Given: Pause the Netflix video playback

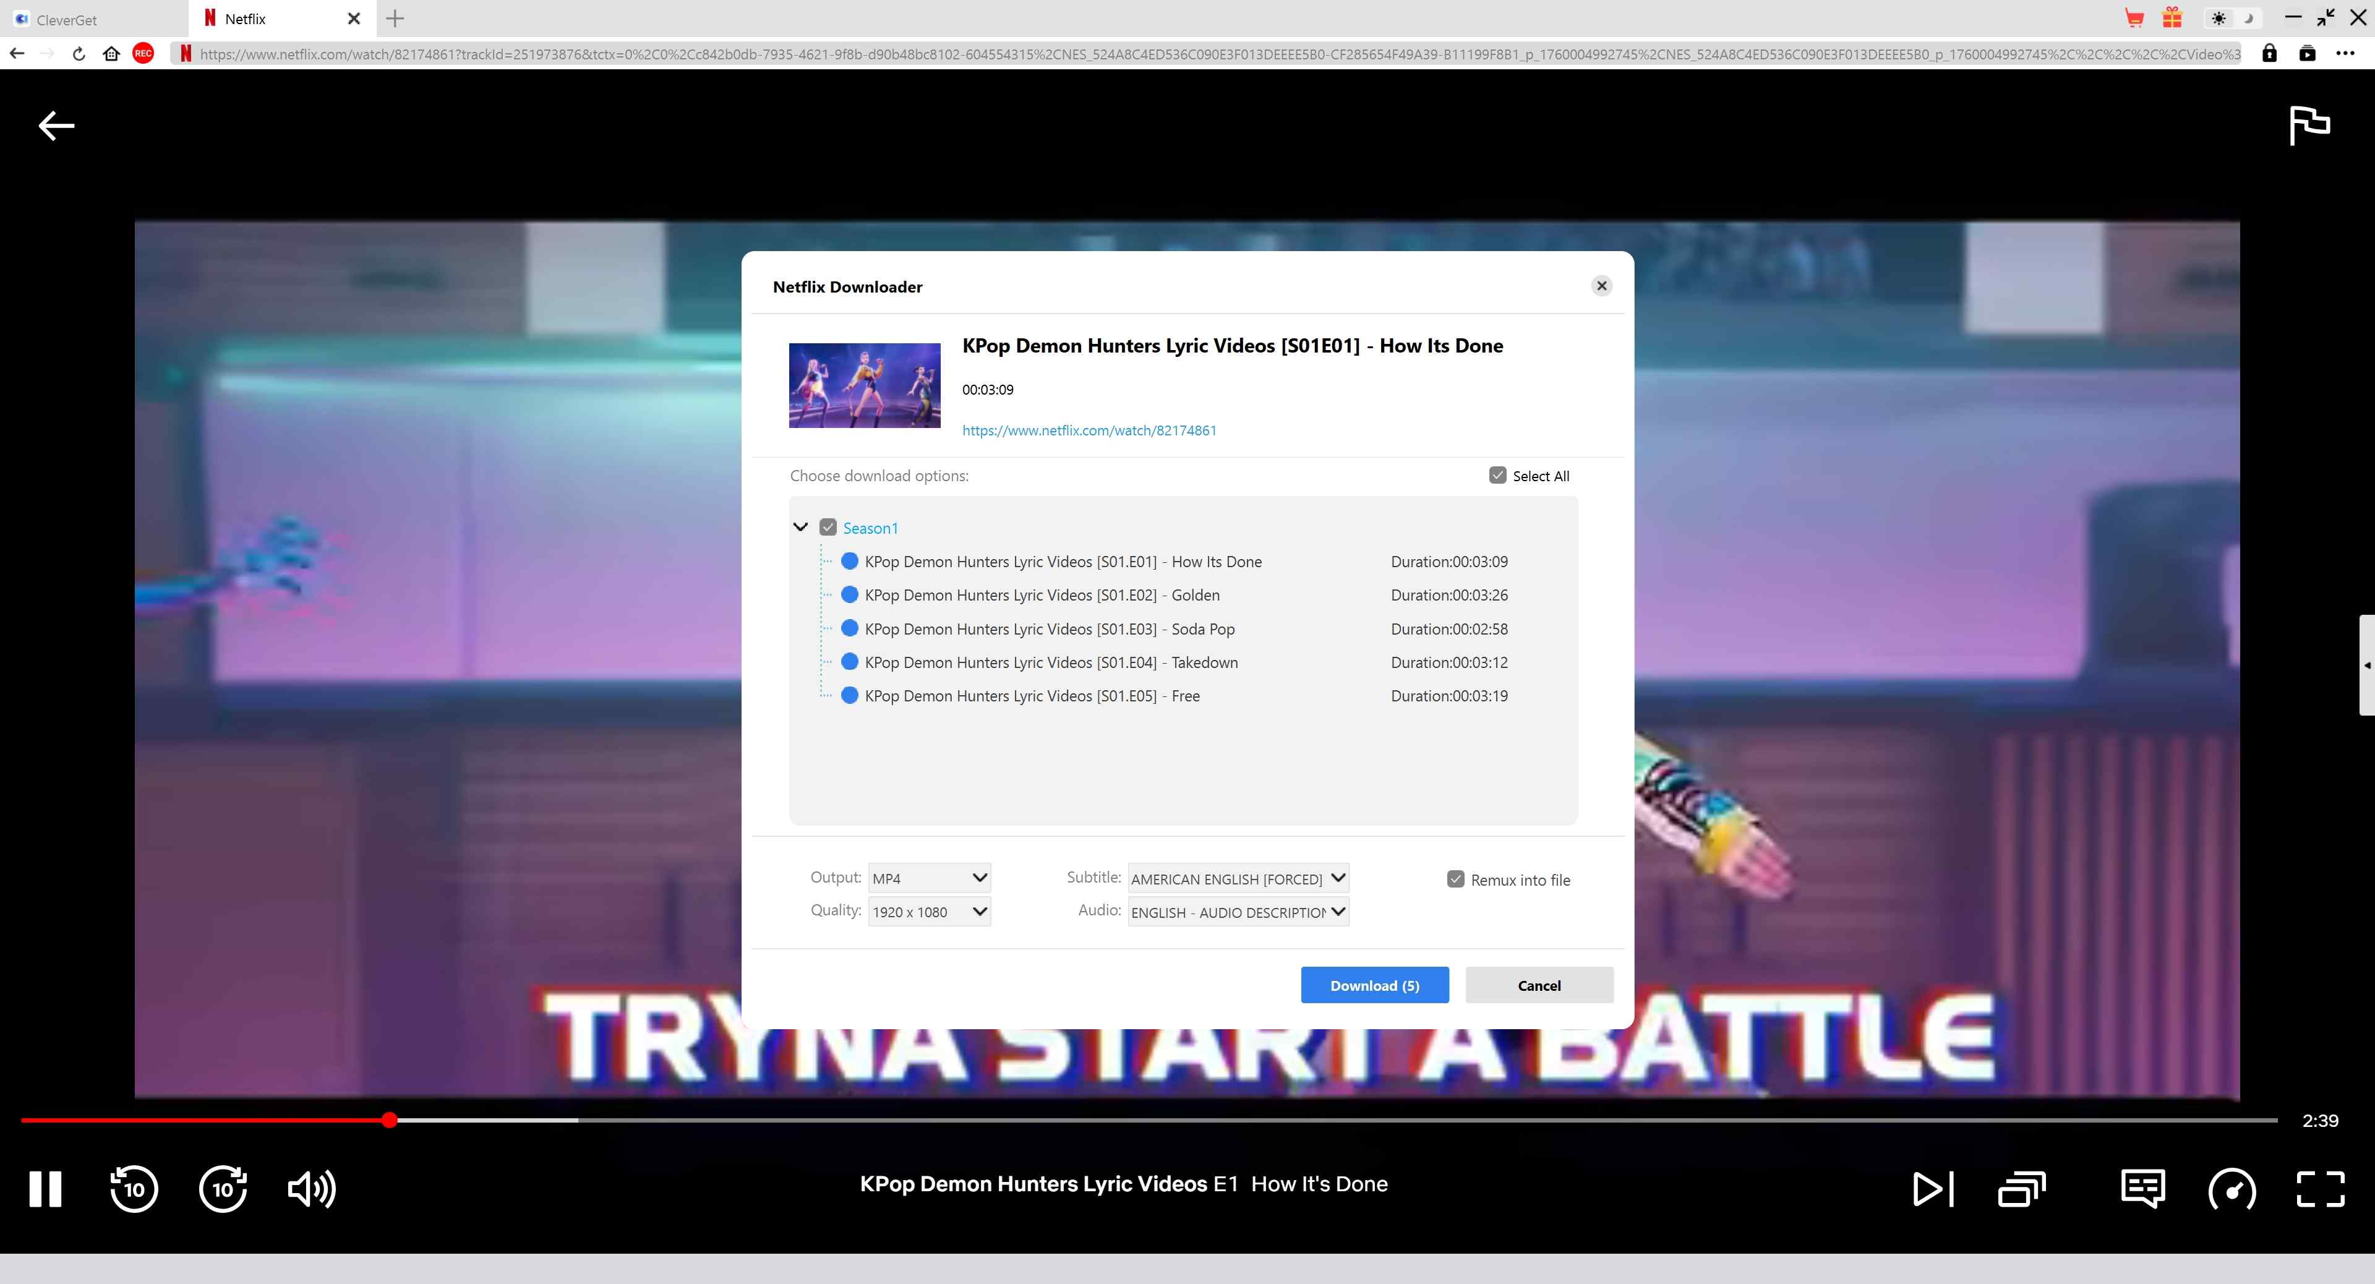Looking at the screenshot, I should [x=45, y=1188].
